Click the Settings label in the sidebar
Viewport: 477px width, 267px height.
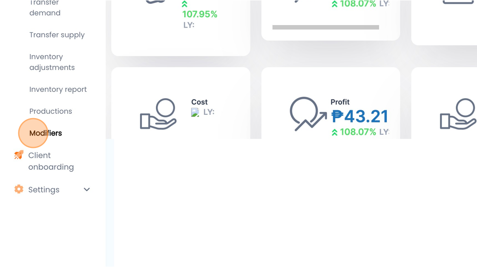(44, 190)
